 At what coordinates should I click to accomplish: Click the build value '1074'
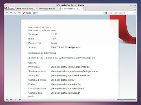point(54,39)
